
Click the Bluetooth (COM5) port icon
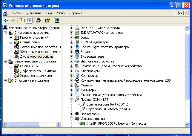point(83,109)
